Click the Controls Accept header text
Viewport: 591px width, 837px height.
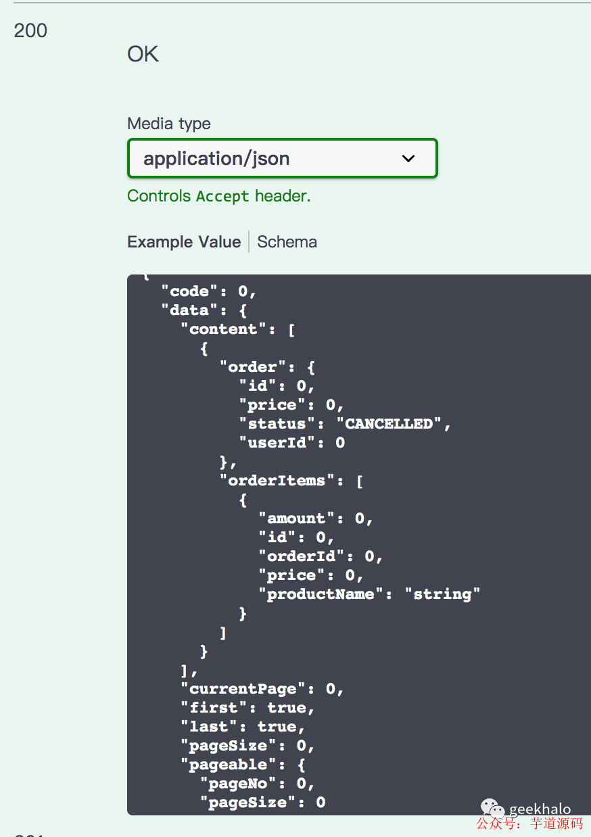(x=219, y=196)
